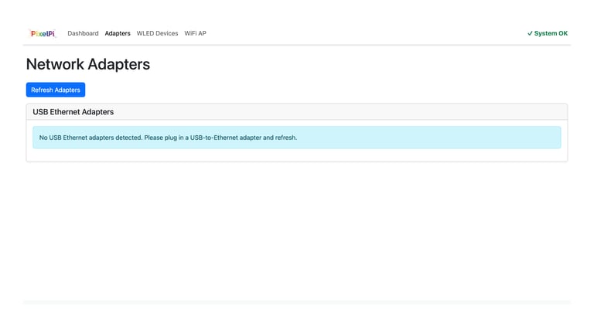594x333 pixels.
Task: Click the No USB Ethernet adapters detected alert
Action: point(297,138)
